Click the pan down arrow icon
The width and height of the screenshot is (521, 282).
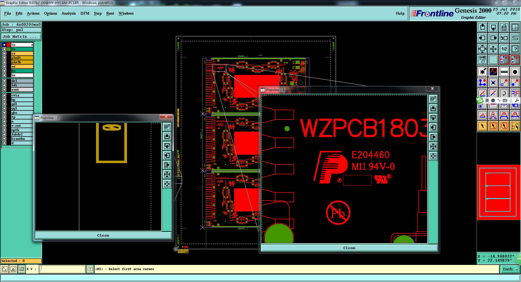tap(493, 27)
